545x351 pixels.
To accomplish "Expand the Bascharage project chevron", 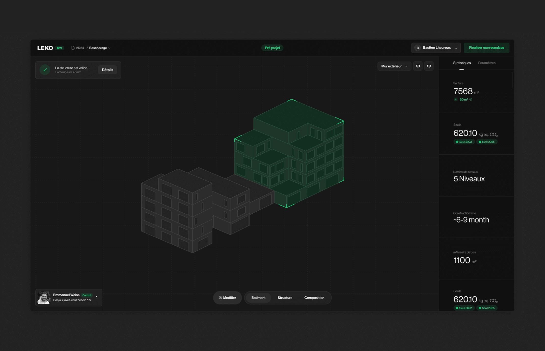I will tap(109, 48).
